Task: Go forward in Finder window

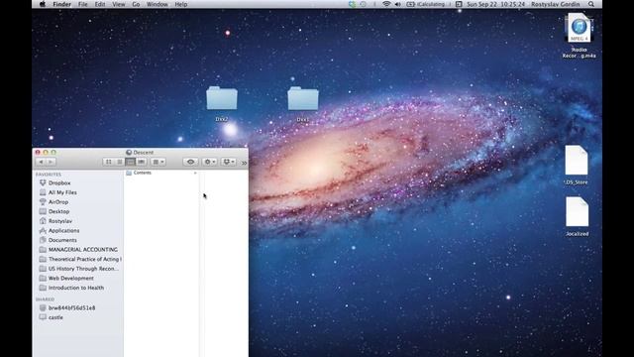Action: 51,162
